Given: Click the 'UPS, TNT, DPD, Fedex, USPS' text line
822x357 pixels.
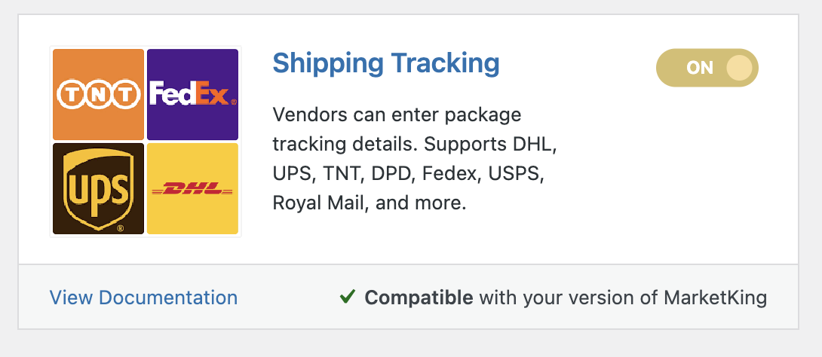Looking at the screenshot, I should [409, 174].
